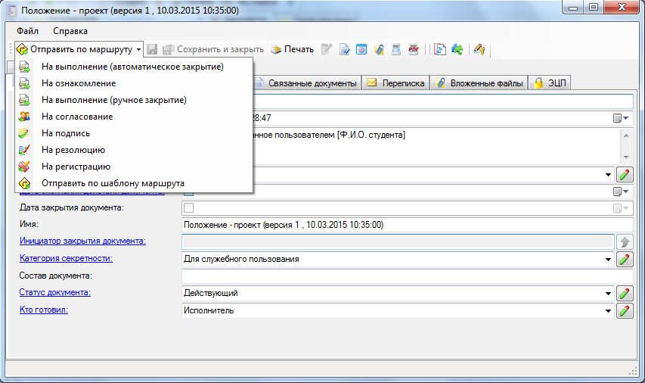This screenshot has height=383, width=645.
Task: Click Сохранить и закрыть in the toolbar
Action: coord(213,49)
